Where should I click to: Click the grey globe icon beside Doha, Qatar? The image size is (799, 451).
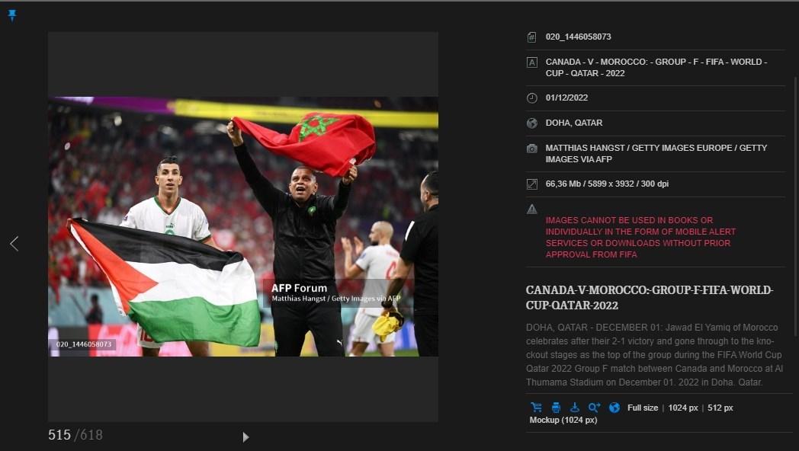532,123
